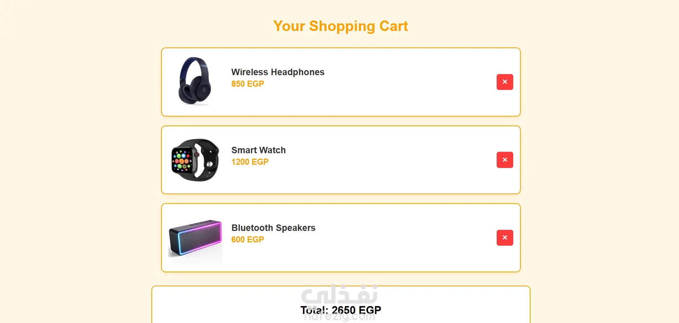Click the Wireless Headphones product name
This screenshot has width=679, height=323.
point(278,72)
